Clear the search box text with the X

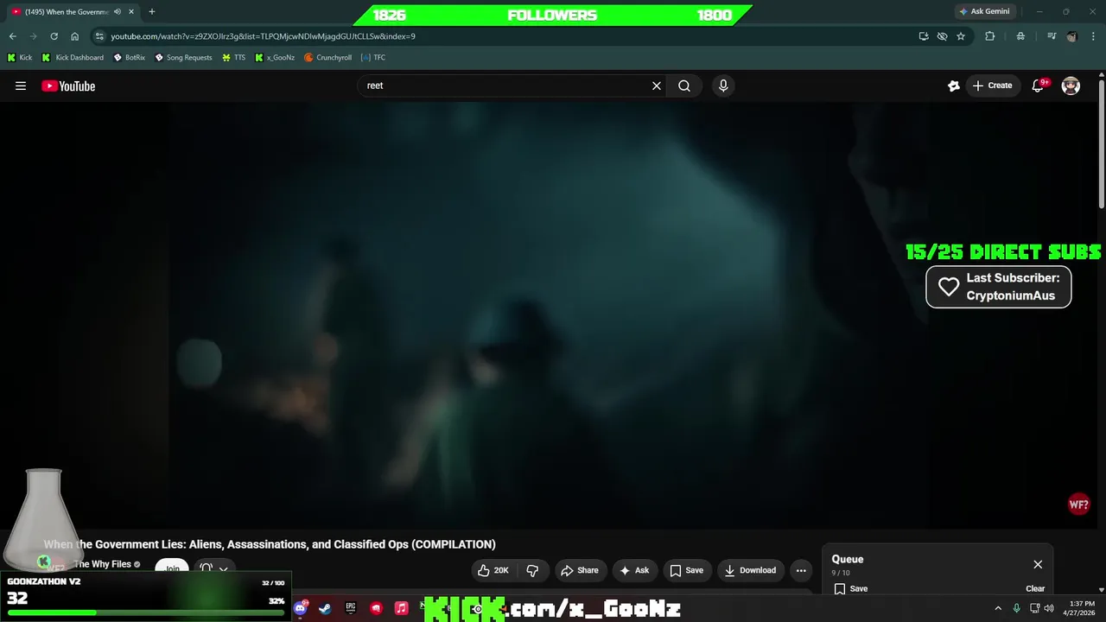657,86
